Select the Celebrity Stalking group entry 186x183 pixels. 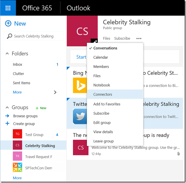tap(40, 146)
